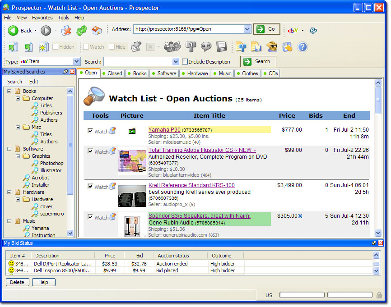
Task: Select Photoshop in the saved searches tree
Action: pos(51,163)
